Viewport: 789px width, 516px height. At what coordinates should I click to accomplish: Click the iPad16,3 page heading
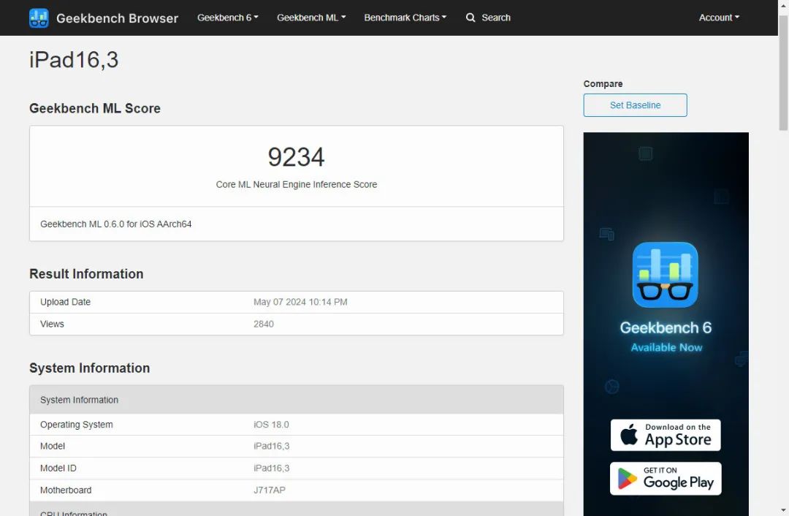point(74,60)
